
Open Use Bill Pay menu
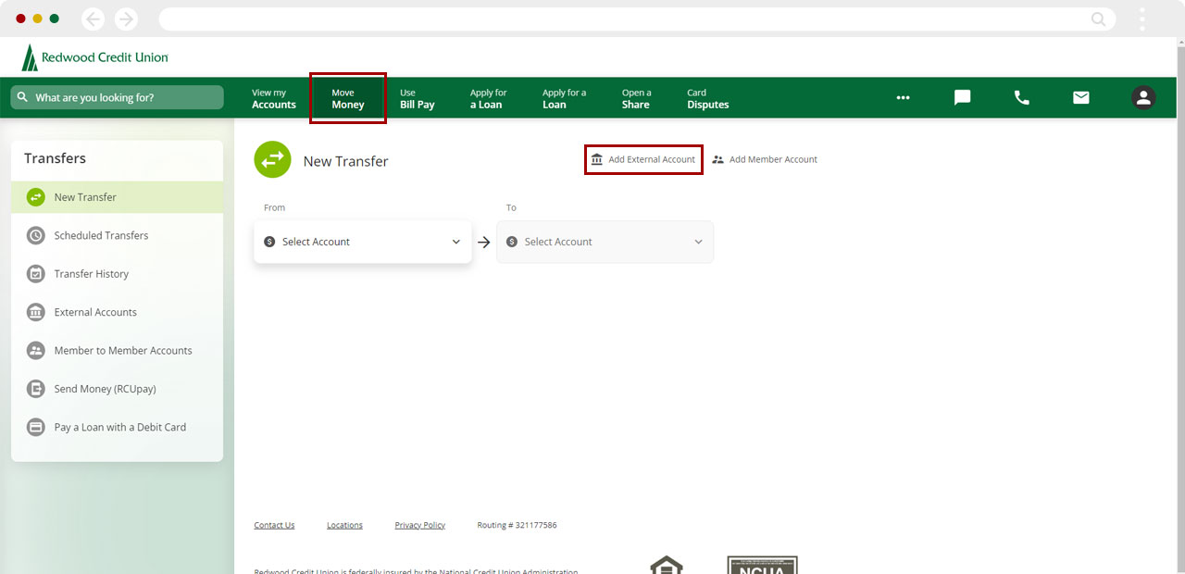click(x=418, y=98)
